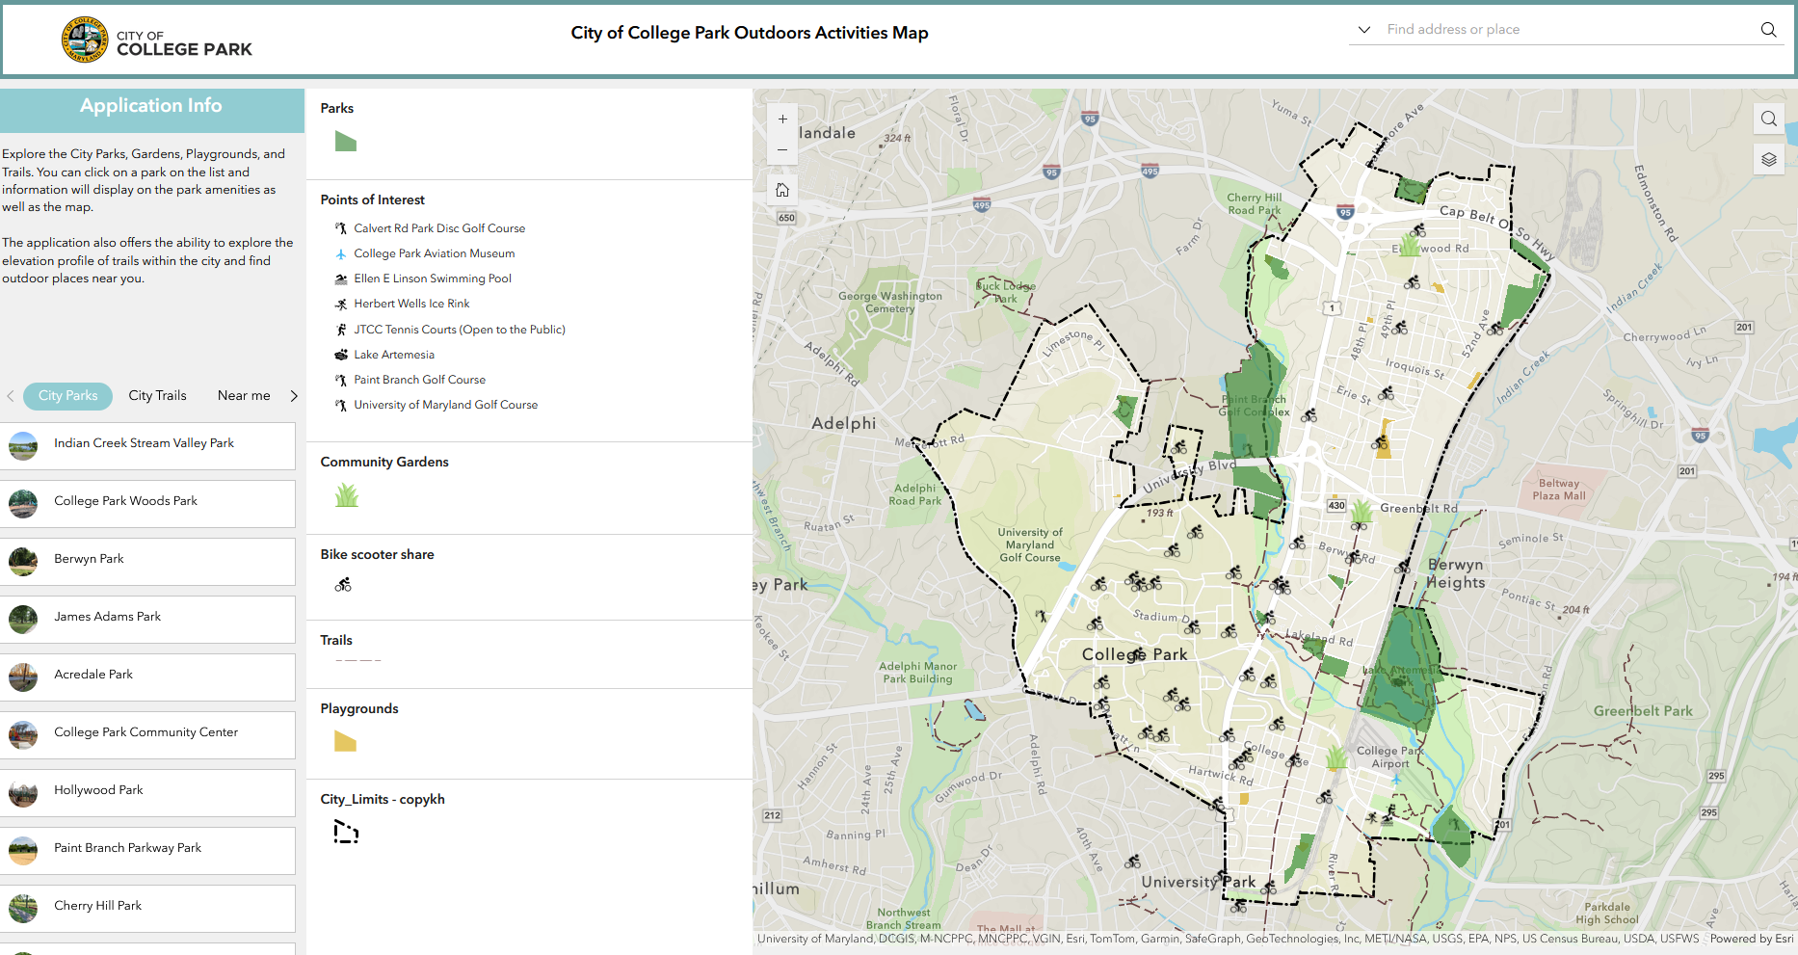1798x955 pixels.
Task: Click the Find address or place field
Action: pyautogui.click(x=1566, y=30)
